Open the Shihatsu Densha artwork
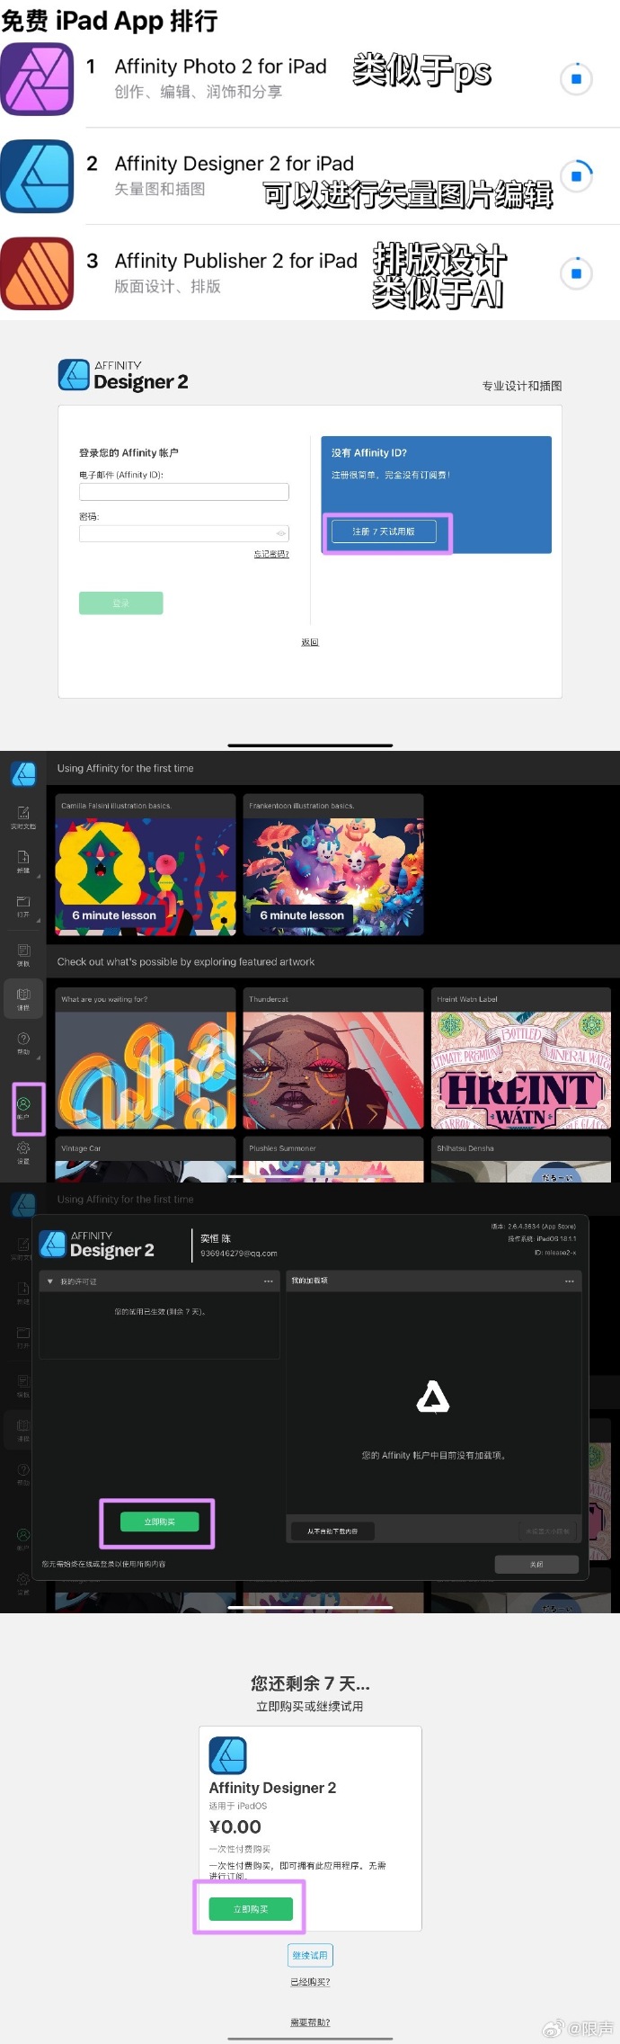The image size is (620, 2044). tap(521, 1160)
